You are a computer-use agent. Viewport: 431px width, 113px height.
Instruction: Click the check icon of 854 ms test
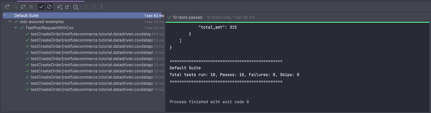[x=27, y=34]
